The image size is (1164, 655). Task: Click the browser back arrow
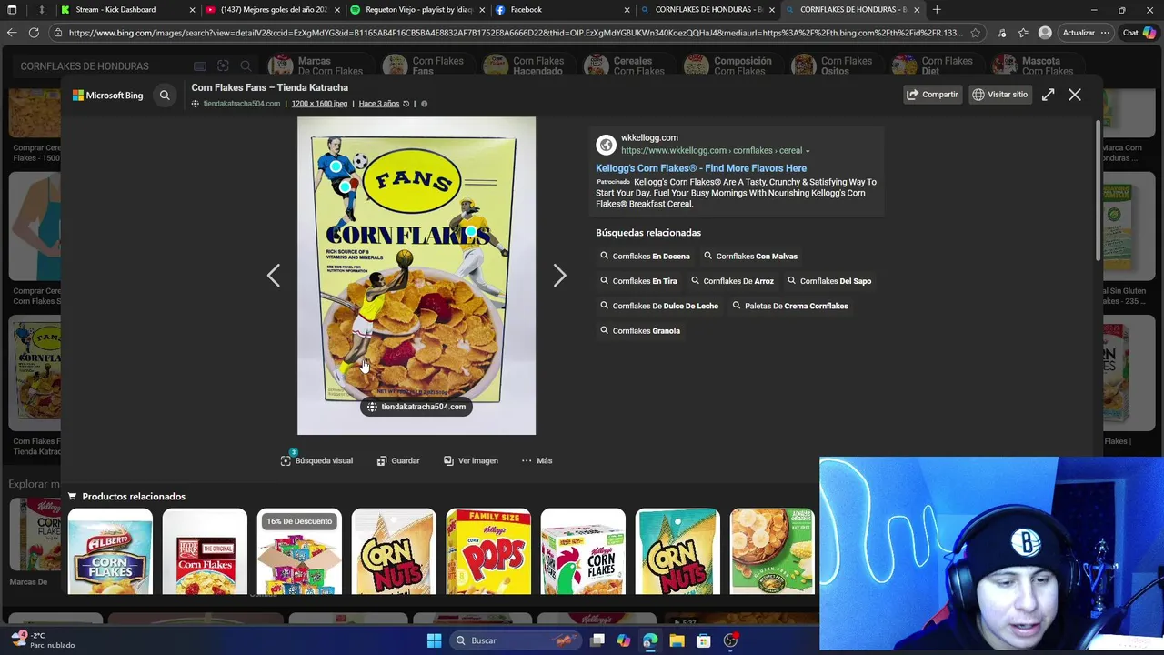tap(12, 33)
